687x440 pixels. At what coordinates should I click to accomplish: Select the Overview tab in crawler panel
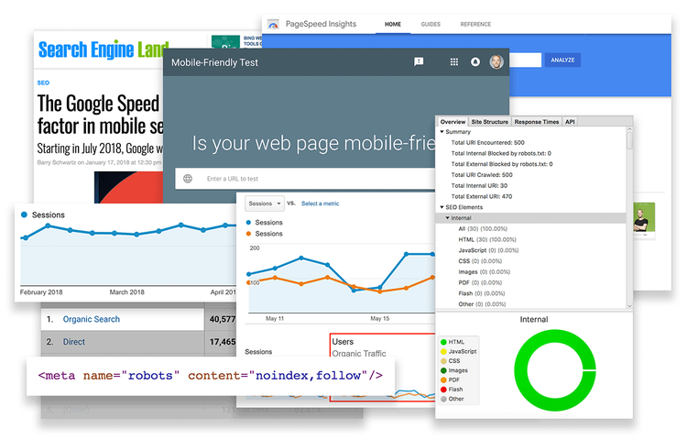tap(453, 122)
